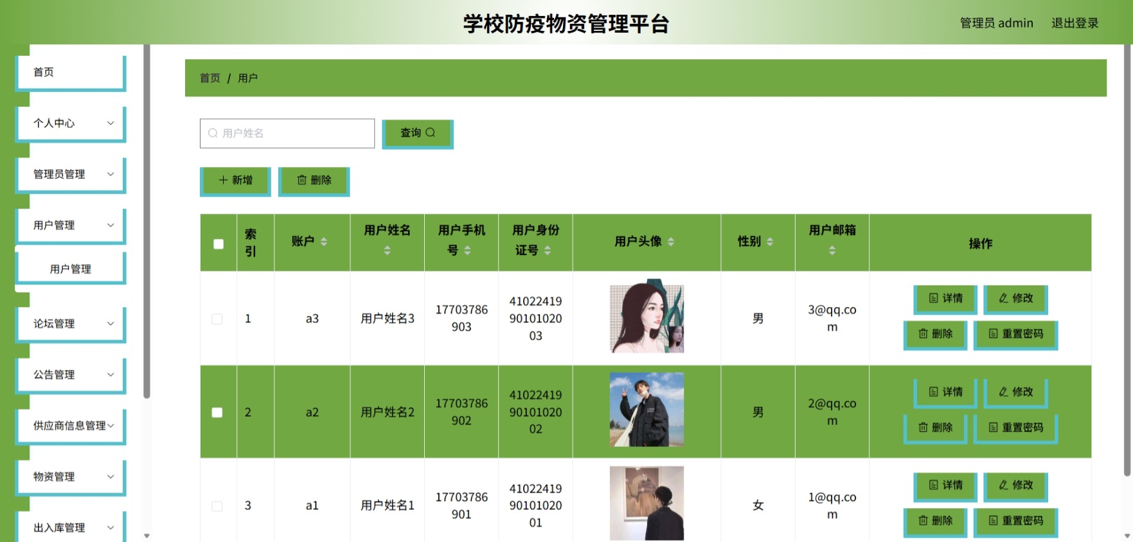
Task: Click the phone number 17703786902
Action: [x=461, y=412]
